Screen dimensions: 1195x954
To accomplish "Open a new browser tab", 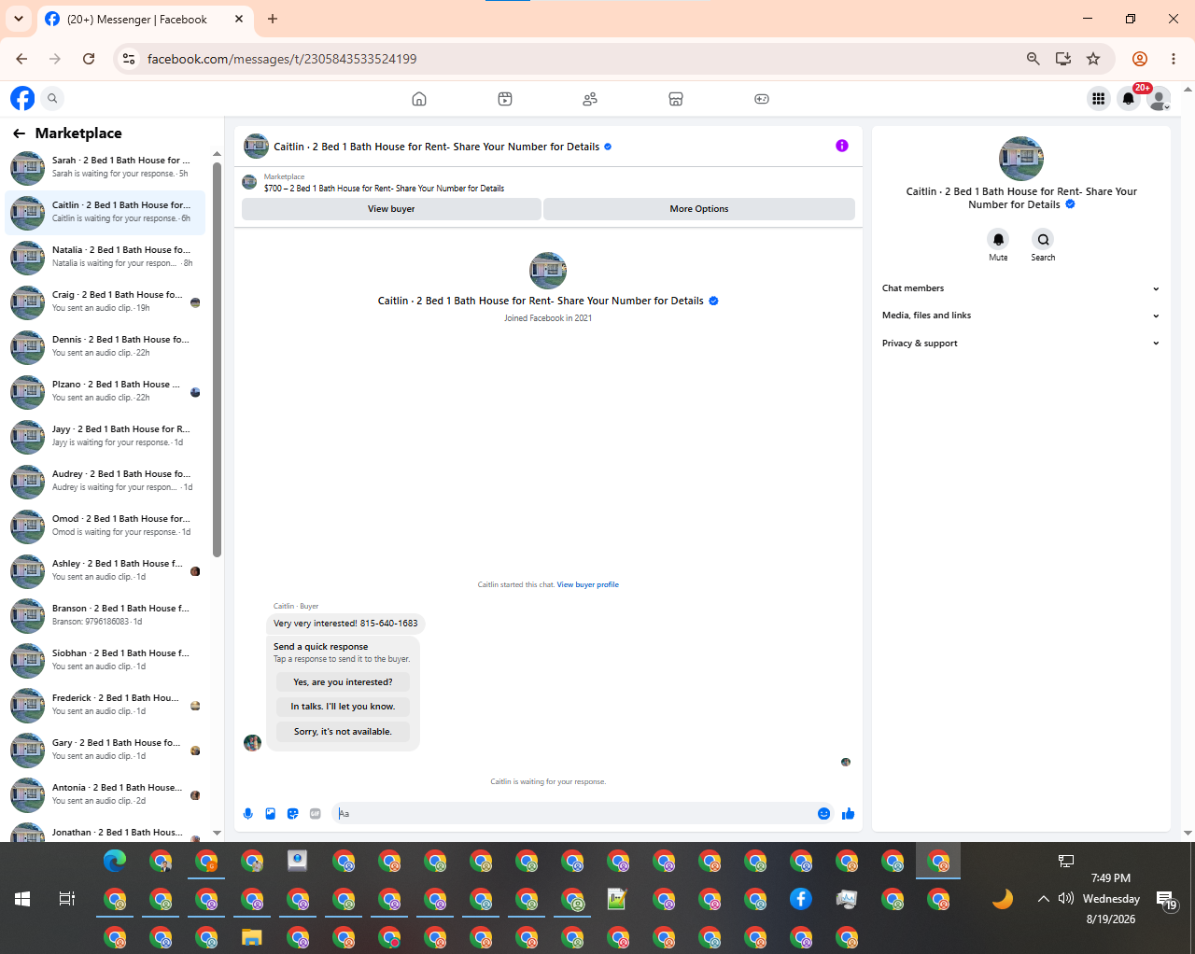I will pyautogui.click(x=273, y=19).
